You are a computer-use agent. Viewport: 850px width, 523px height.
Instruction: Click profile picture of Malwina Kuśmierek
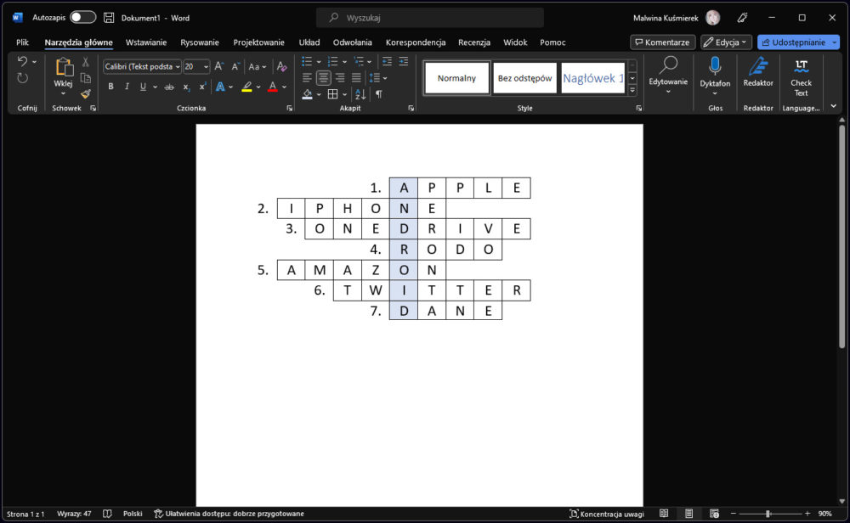click(x=712, y=18)
